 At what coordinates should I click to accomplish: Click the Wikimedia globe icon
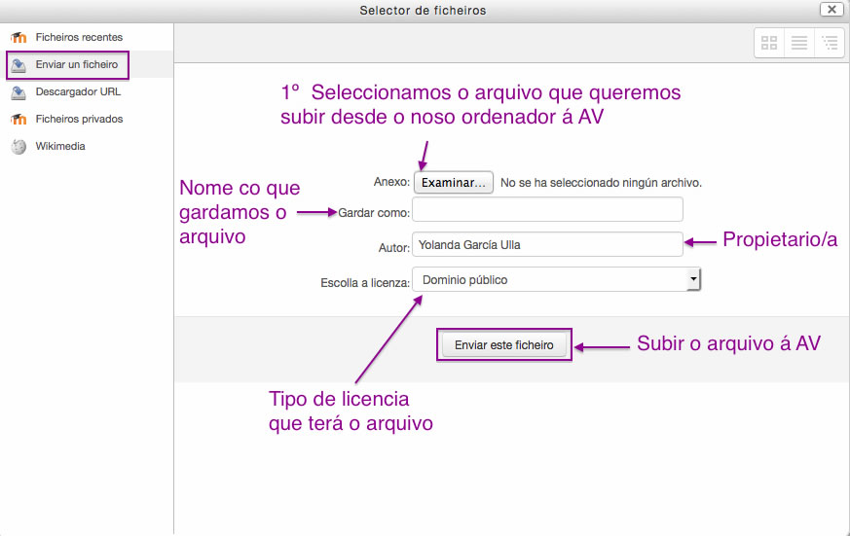click(x=18, y=147)
